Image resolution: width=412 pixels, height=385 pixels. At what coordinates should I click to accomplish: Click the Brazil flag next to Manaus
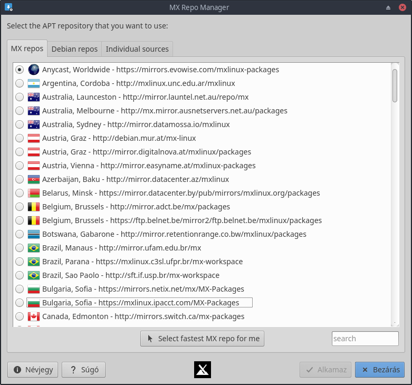[x=34, y=248]
